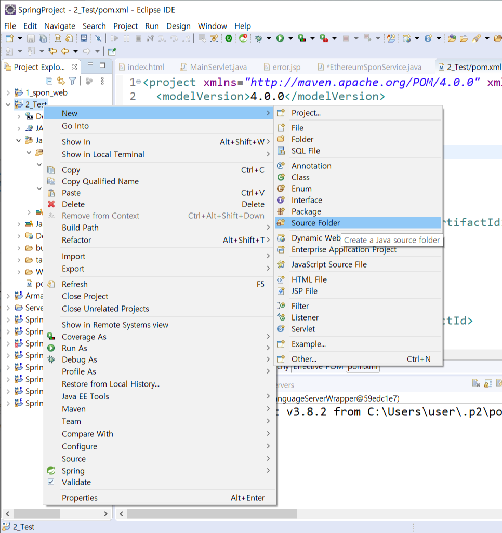Open dropdown next to New wizard icon

tap(20, 38)
